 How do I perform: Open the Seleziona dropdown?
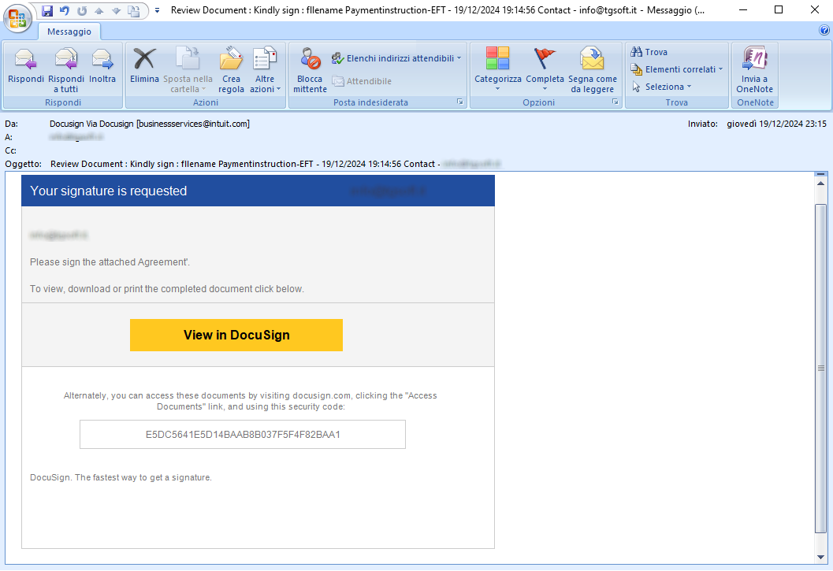coord(661,87)
